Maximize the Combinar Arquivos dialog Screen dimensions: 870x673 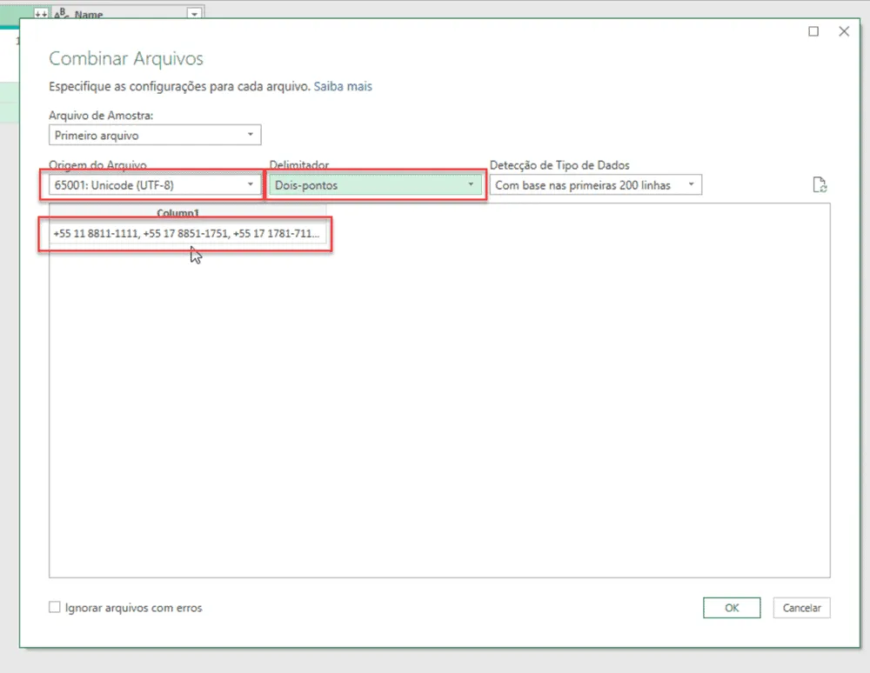tap(813, 31)
